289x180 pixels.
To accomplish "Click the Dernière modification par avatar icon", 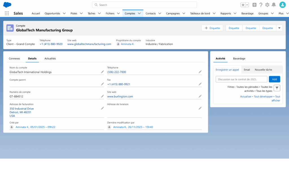I will (109, 127).
